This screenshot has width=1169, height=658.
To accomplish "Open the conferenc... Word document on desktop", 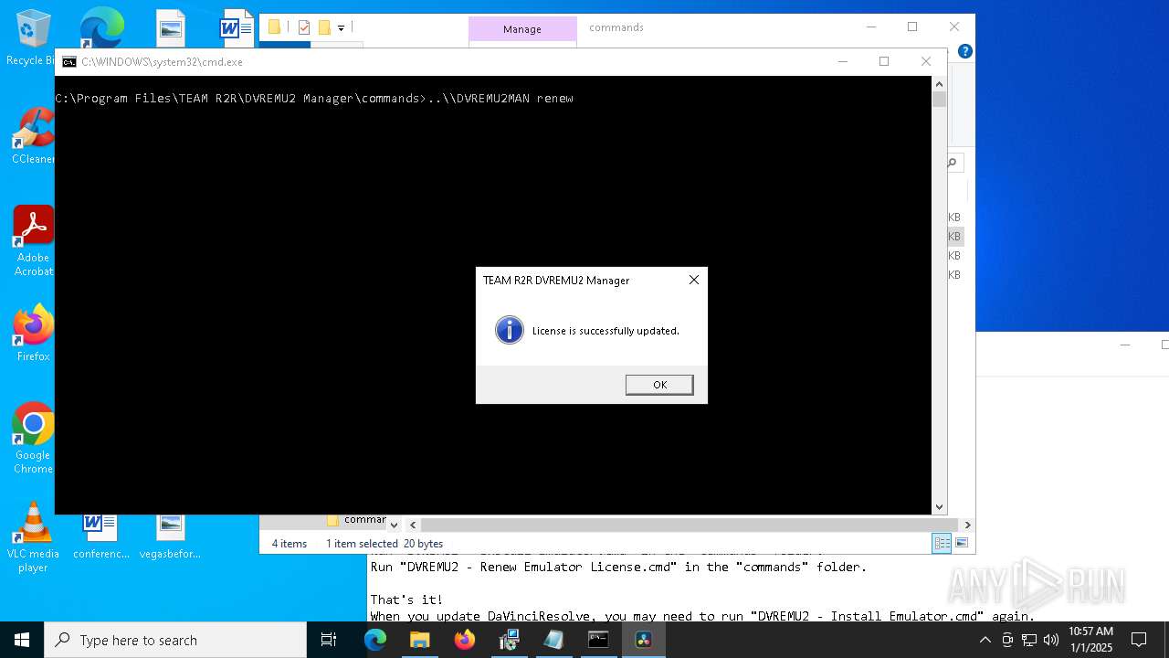I will coord(100,537).
